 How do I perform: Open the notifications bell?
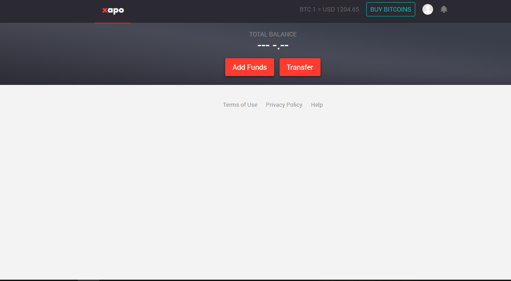tap(444, 9)
